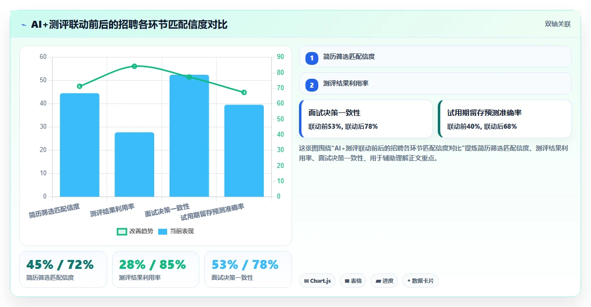The height and width of the screenshot is (307, 591).
Task: Toggle the 改善趋势 legend swatch
Action: (122, 231)
